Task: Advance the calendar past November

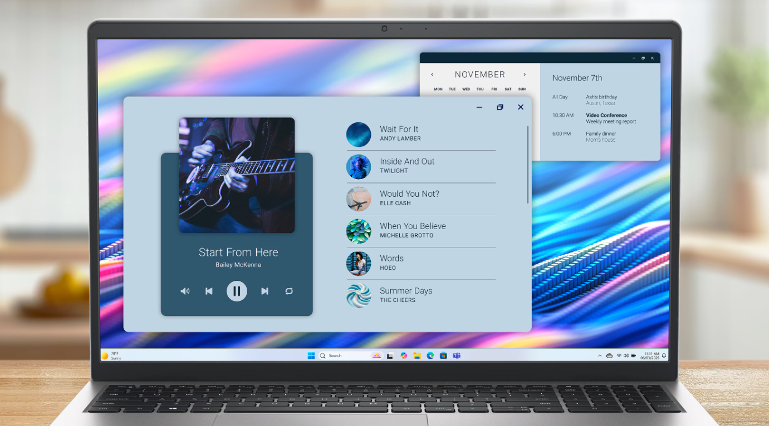Action: coord(525,75)
